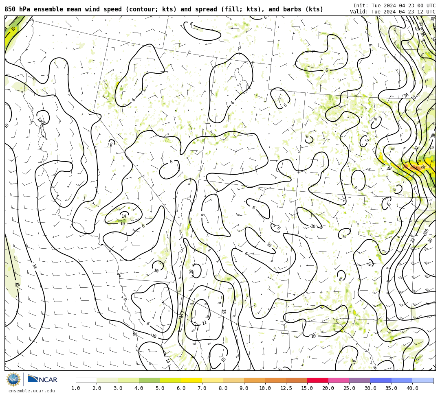Screen dimensions: 440x396
Task: Click the Valid time label
Action: pyautogui.click(x=393, y=12)
